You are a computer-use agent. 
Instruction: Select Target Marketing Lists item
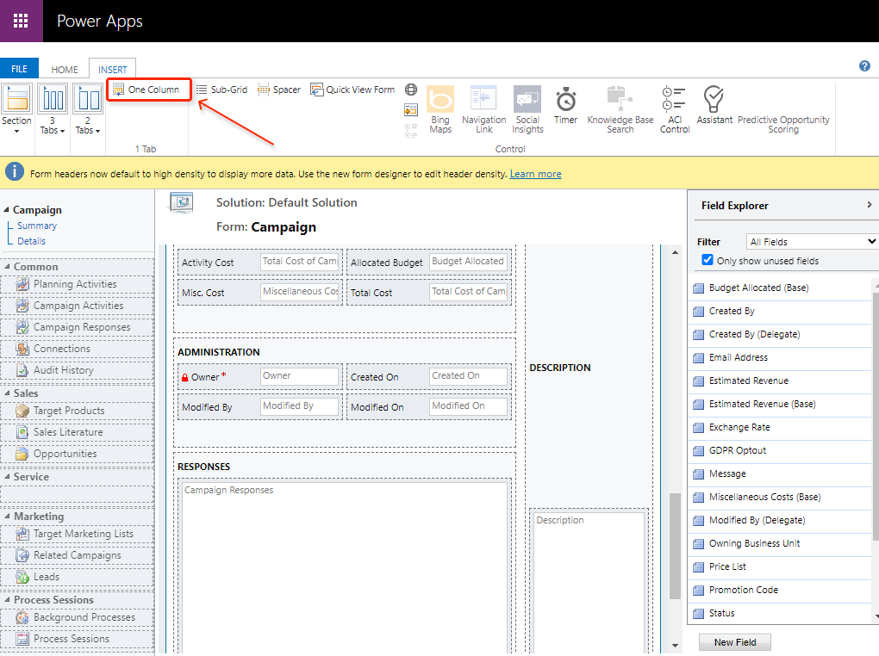click(x=77, y=534)
